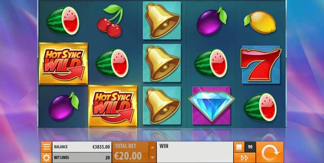Viewport: 324px width, 163px height.
Task: Increase total bet with up arrow
Action: click(x=152, y=147)
